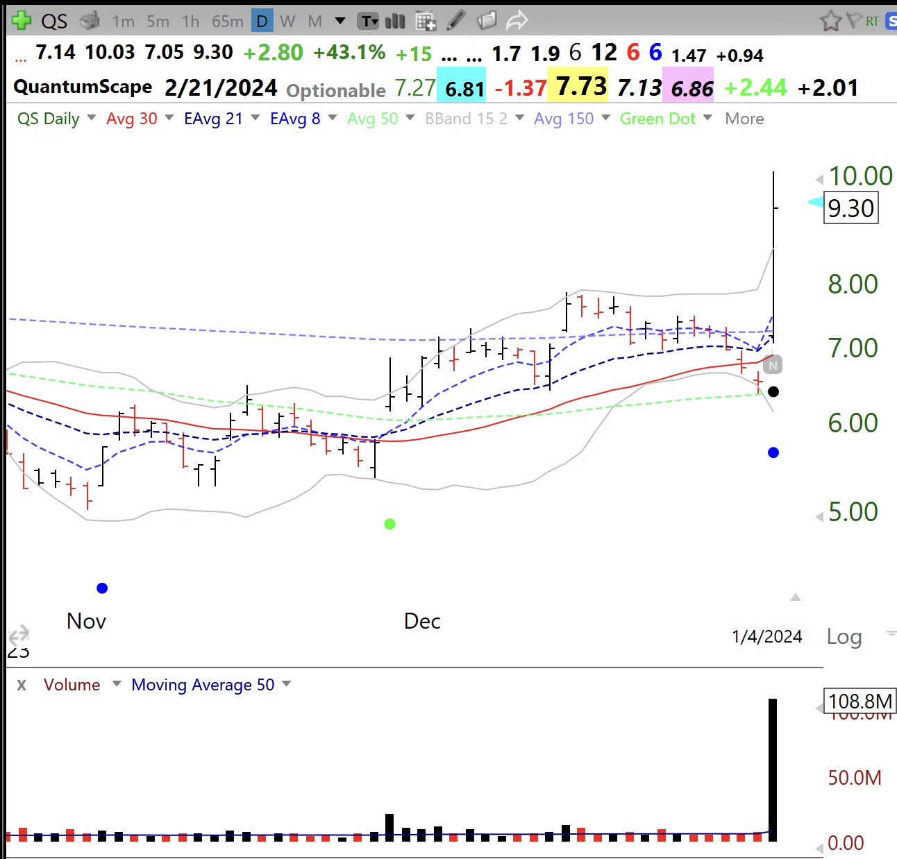
Task: Click the green dot signal on chart
Action: (389, 524)
